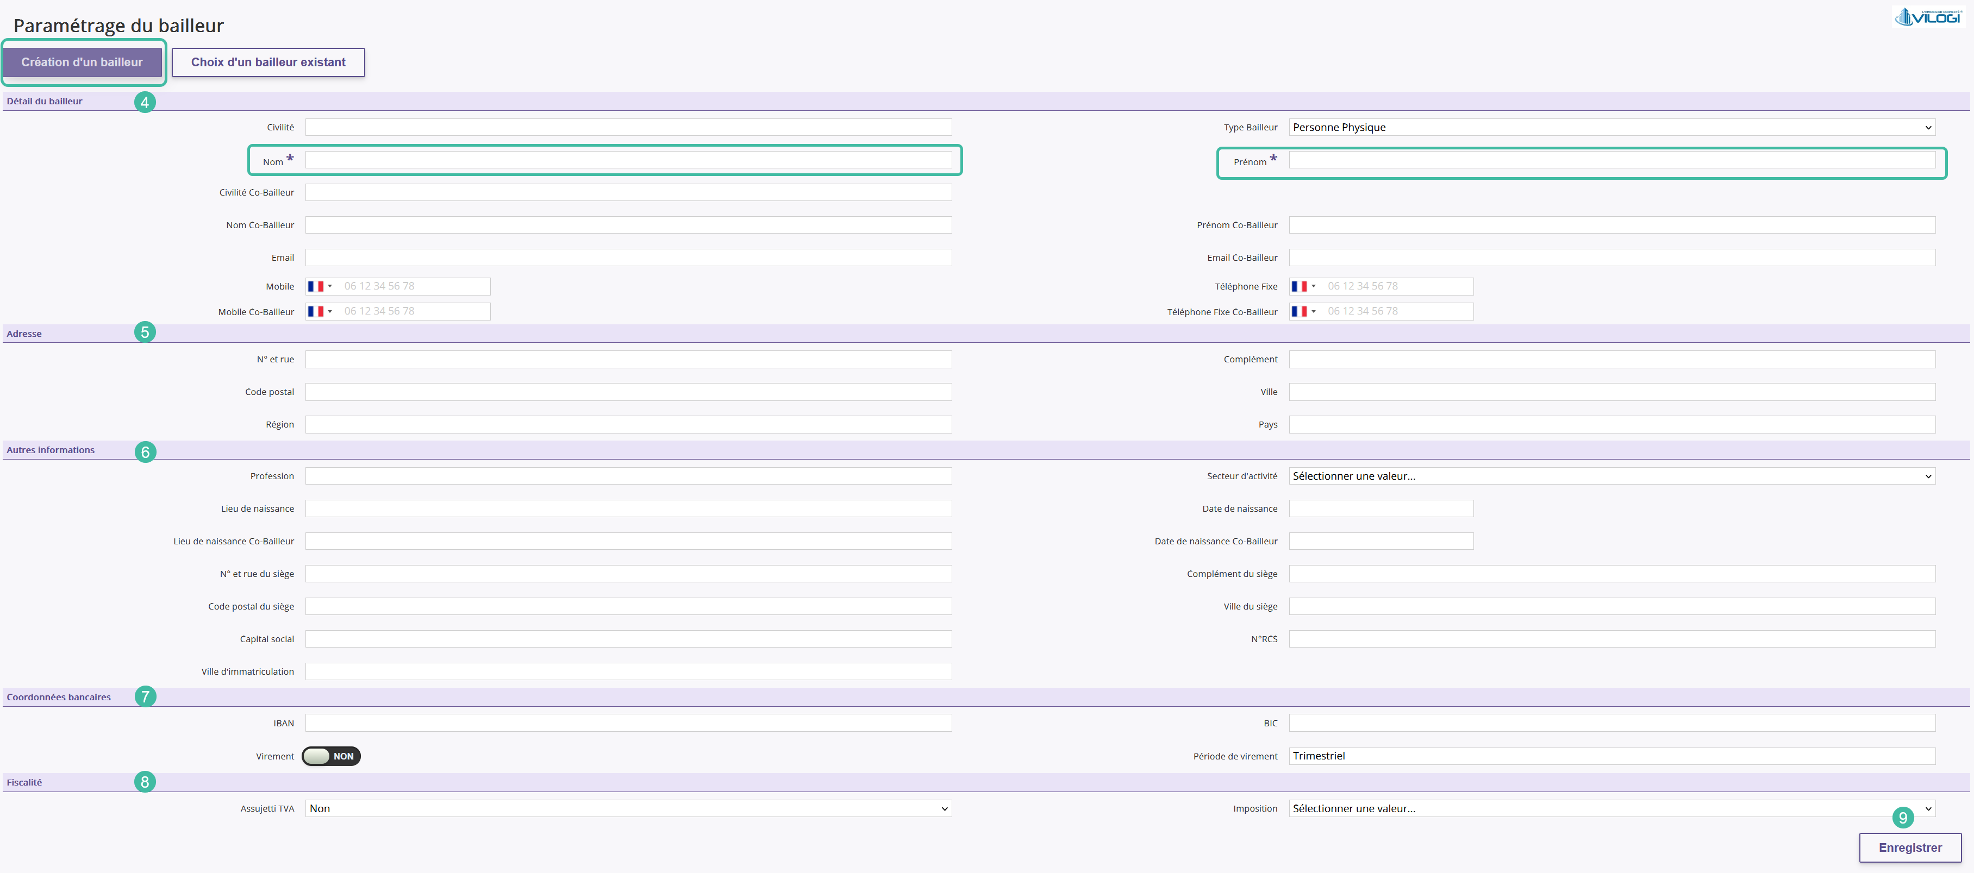Toggle the Virement switch from NON
The height and width of the screenshot is (873, 1974).
(x=331, y=756)
